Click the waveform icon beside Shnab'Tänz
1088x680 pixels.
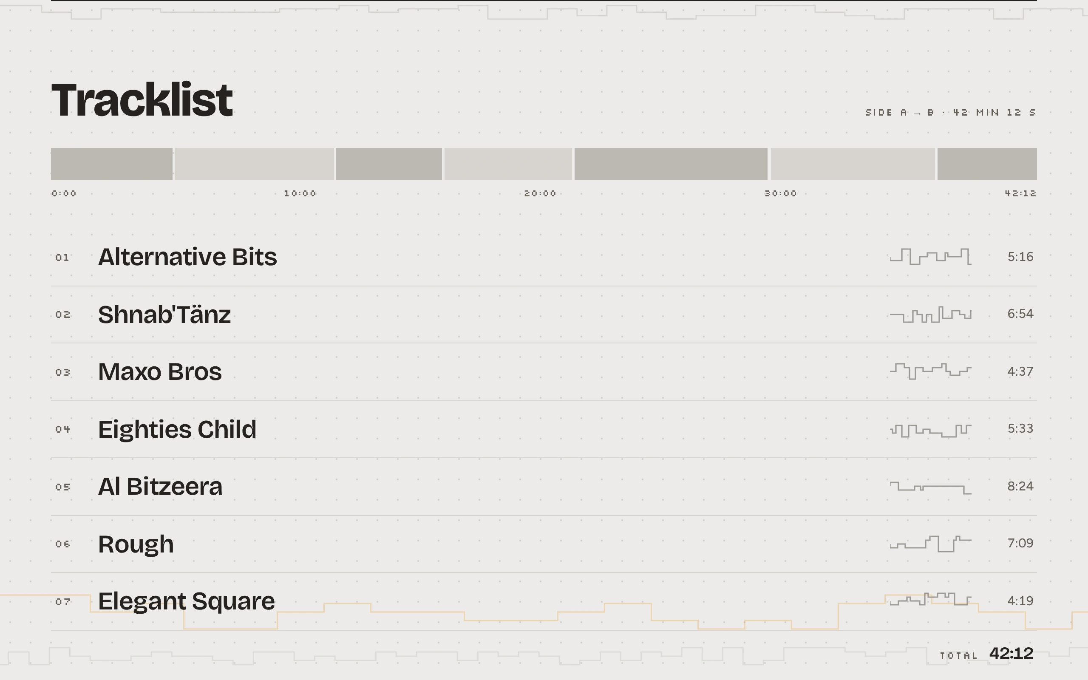[930, 314]
